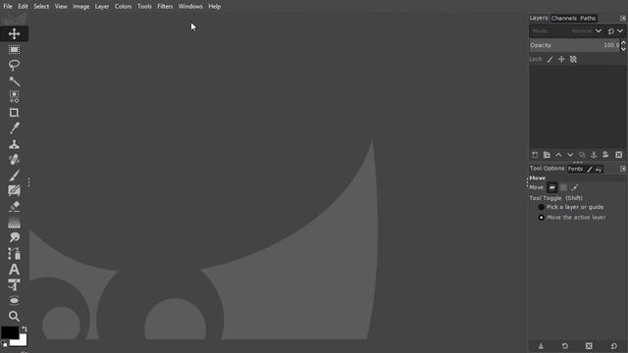Screen dimensions: 628x353
Task: Decrease layer opacity with down arrow
Action: [x=623, y=48]
